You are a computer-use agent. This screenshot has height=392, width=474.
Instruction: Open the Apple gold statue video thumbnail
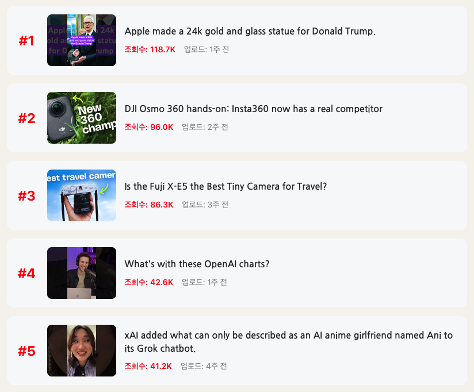[82, 40]
